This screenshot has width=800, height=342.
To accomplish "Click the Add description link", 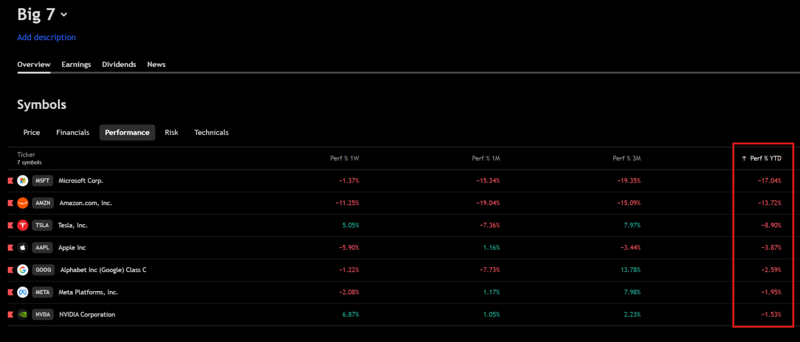I will pos(46,37).
